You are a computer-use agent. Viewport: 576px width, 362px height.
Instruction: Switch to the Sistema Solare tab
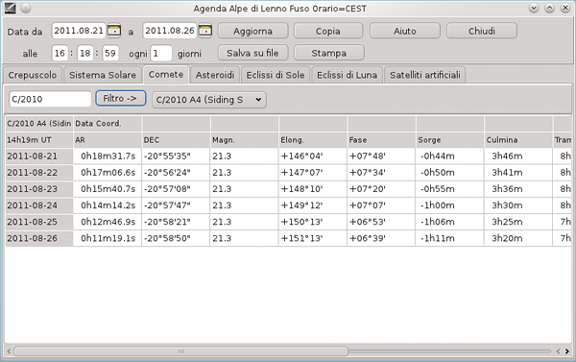tap(103, 75)
